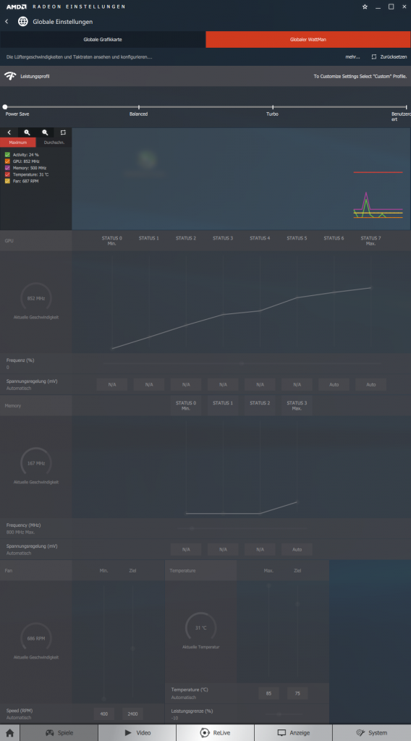The image size is (411, 741).
Task: Click the Zurücksetzen reset icon
Action: tap(374, 56)
